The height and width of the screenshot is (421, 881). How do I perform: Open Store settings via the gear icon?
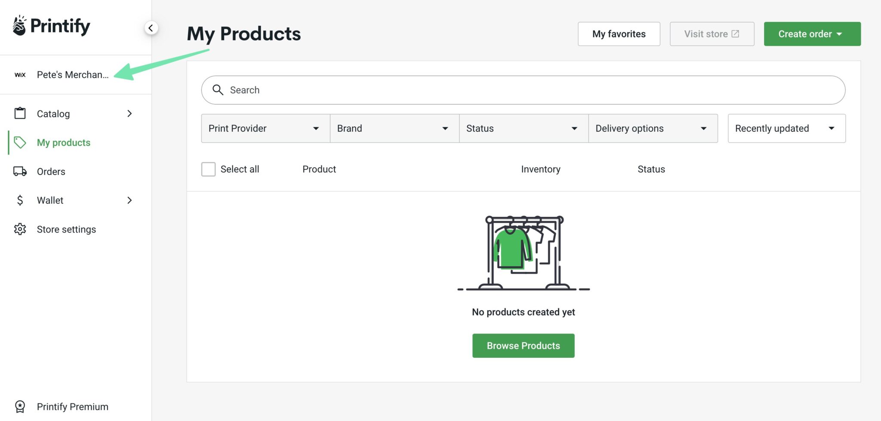[20, 229]
